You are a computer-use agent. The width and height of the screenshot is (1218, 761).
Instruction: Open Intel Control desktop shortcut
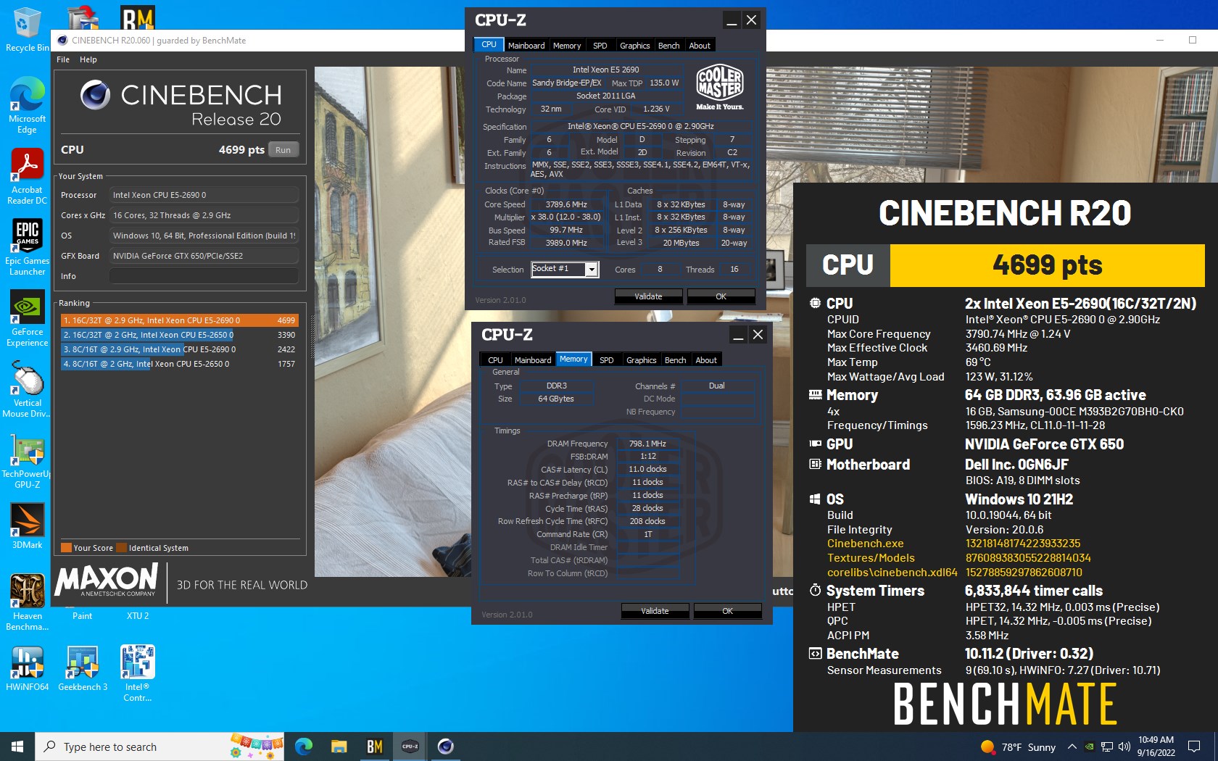click(x=138, y=673)
